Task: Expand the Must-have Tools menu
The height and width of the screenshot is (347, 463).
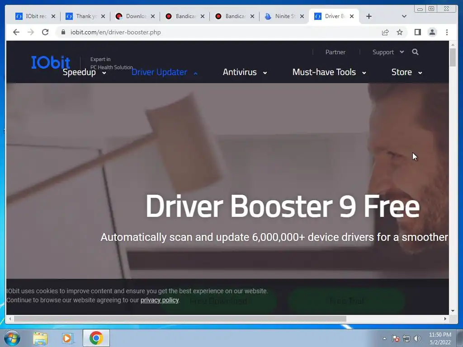Action: click(329, 72)
